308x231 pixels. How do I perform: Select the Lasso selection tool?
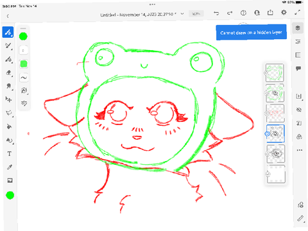coord(9,113)
